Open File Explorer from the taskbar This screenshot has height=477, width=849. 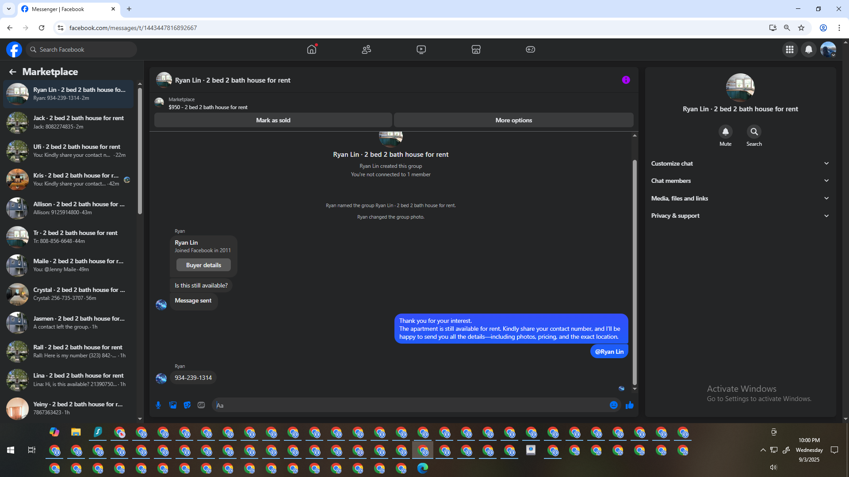pos(76,432)
